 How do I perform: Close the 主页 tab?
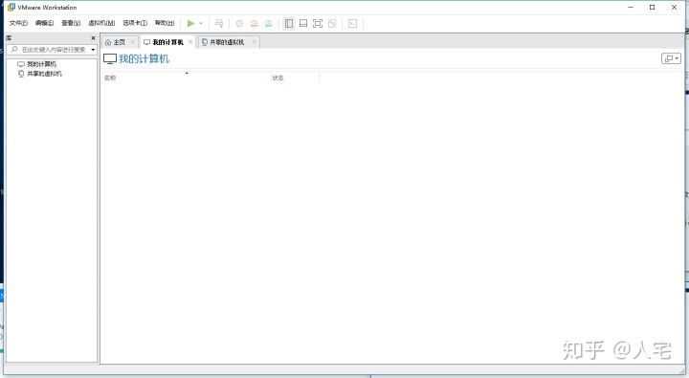point(133,42)
